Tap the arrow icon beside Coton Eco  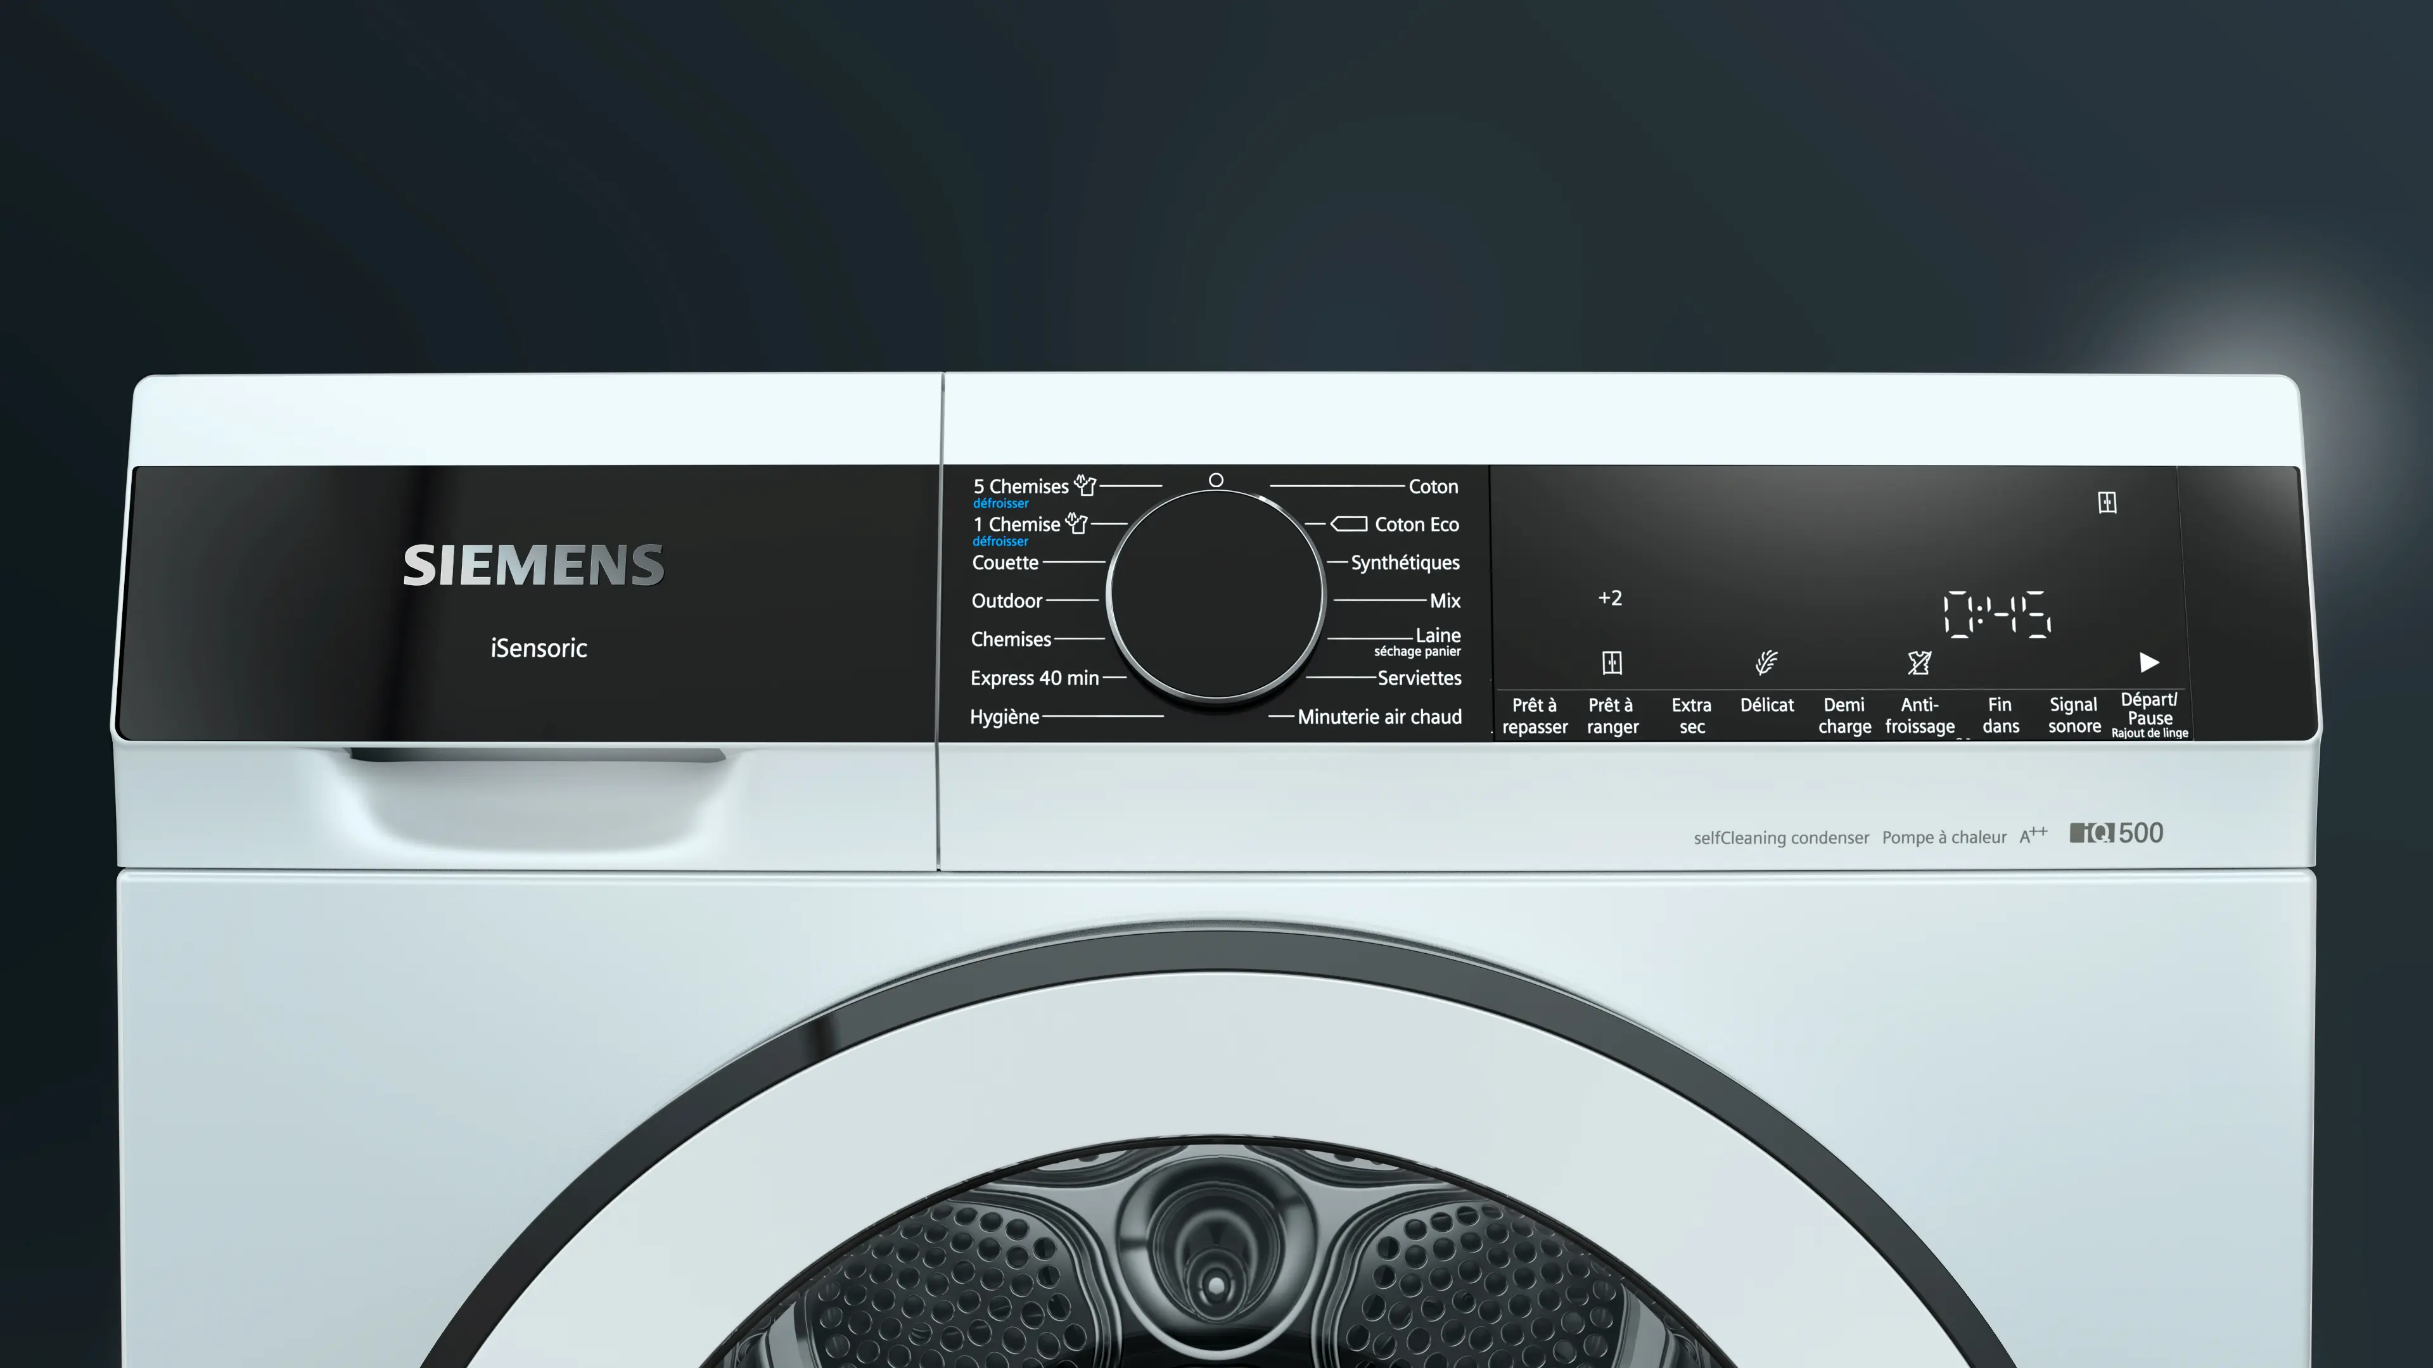click(x=1349, y=524)
